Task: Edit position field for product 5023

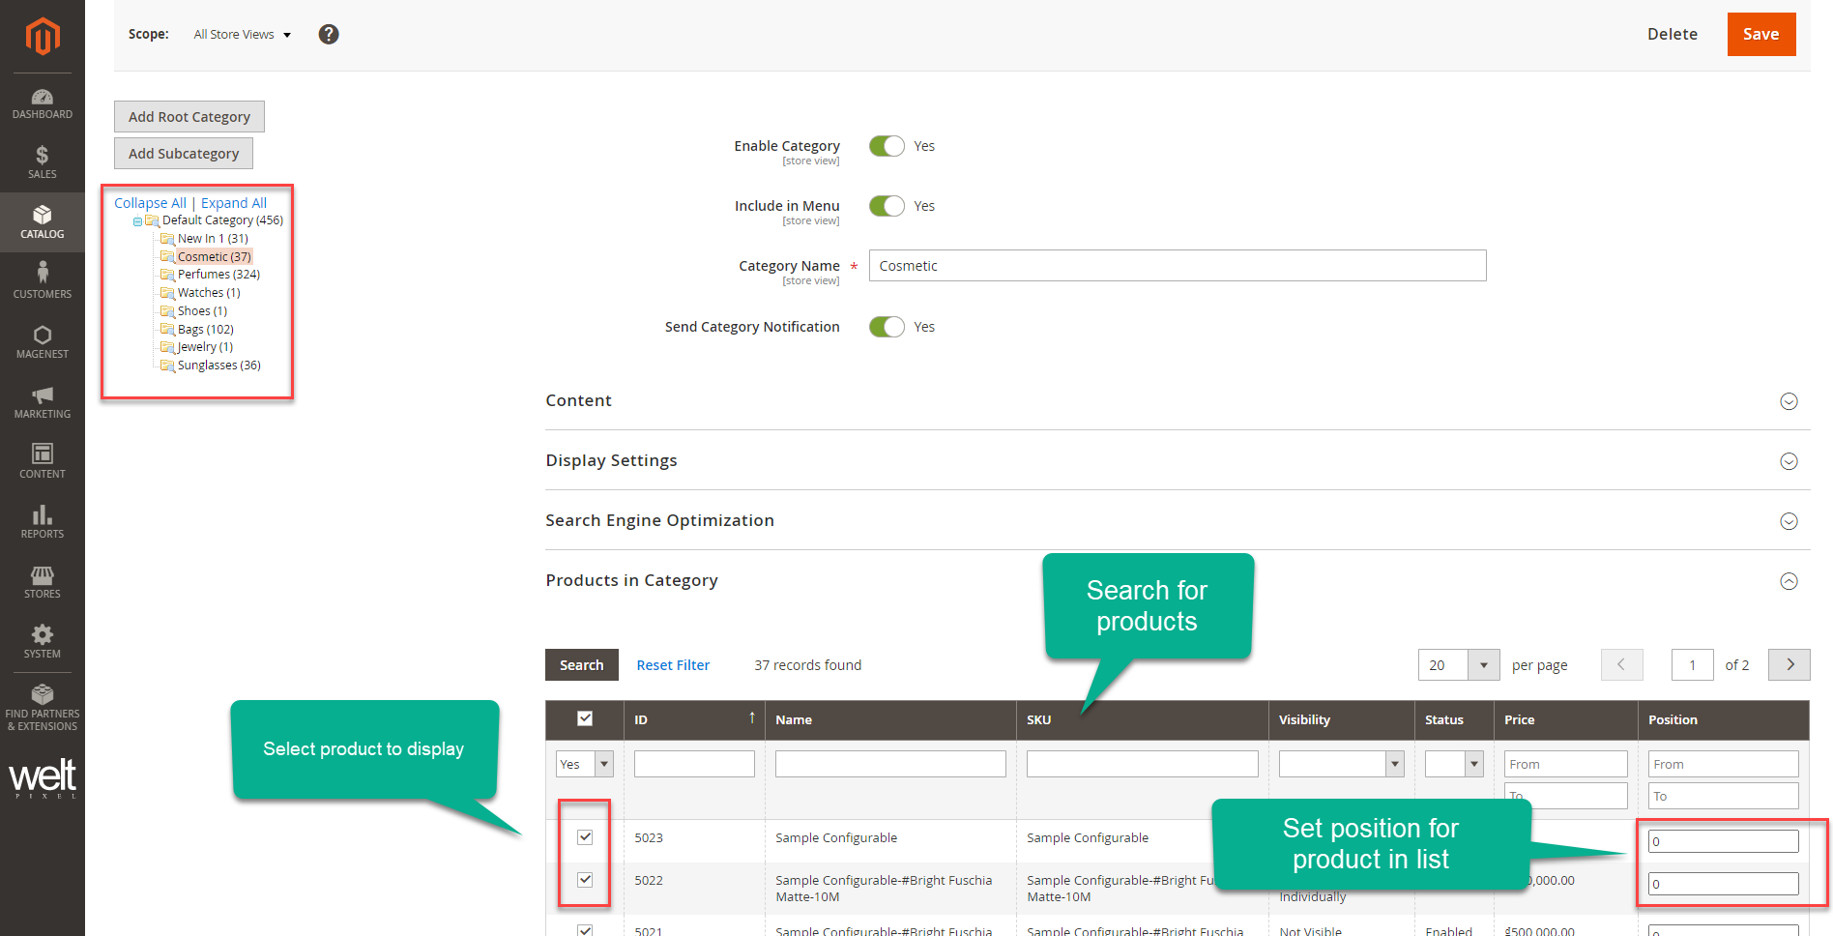Action: (x=1724, y=841)
